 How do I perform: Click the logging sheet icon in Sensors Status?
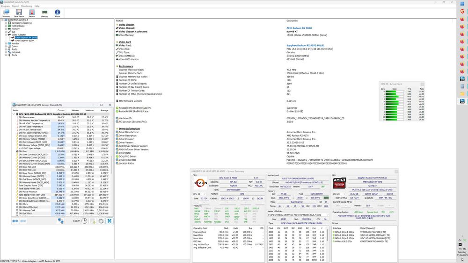click(x=93, y=221)
